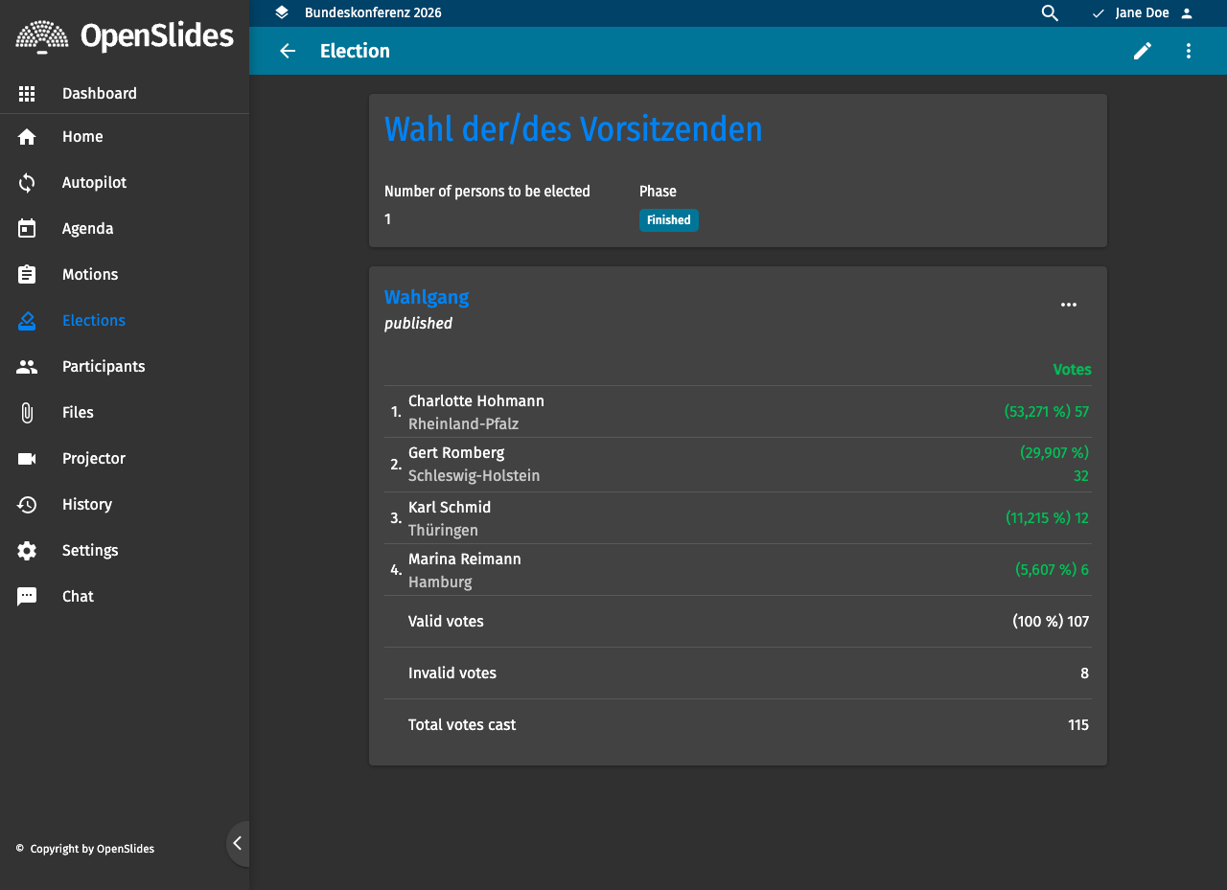Go to the Agenda section
Image resolution: width=1227 pixels, height=890 pixels.
click(125, 229)
